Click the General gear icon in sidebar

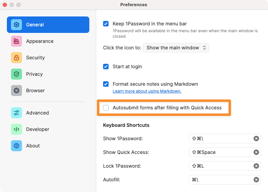pos(16,25)
